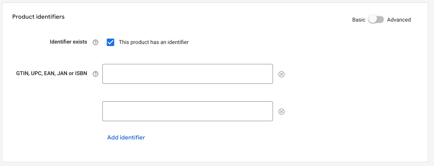Focus the second identifier input box
The height and width of the screenshot is (166, 434).
[x=187, y=111]
